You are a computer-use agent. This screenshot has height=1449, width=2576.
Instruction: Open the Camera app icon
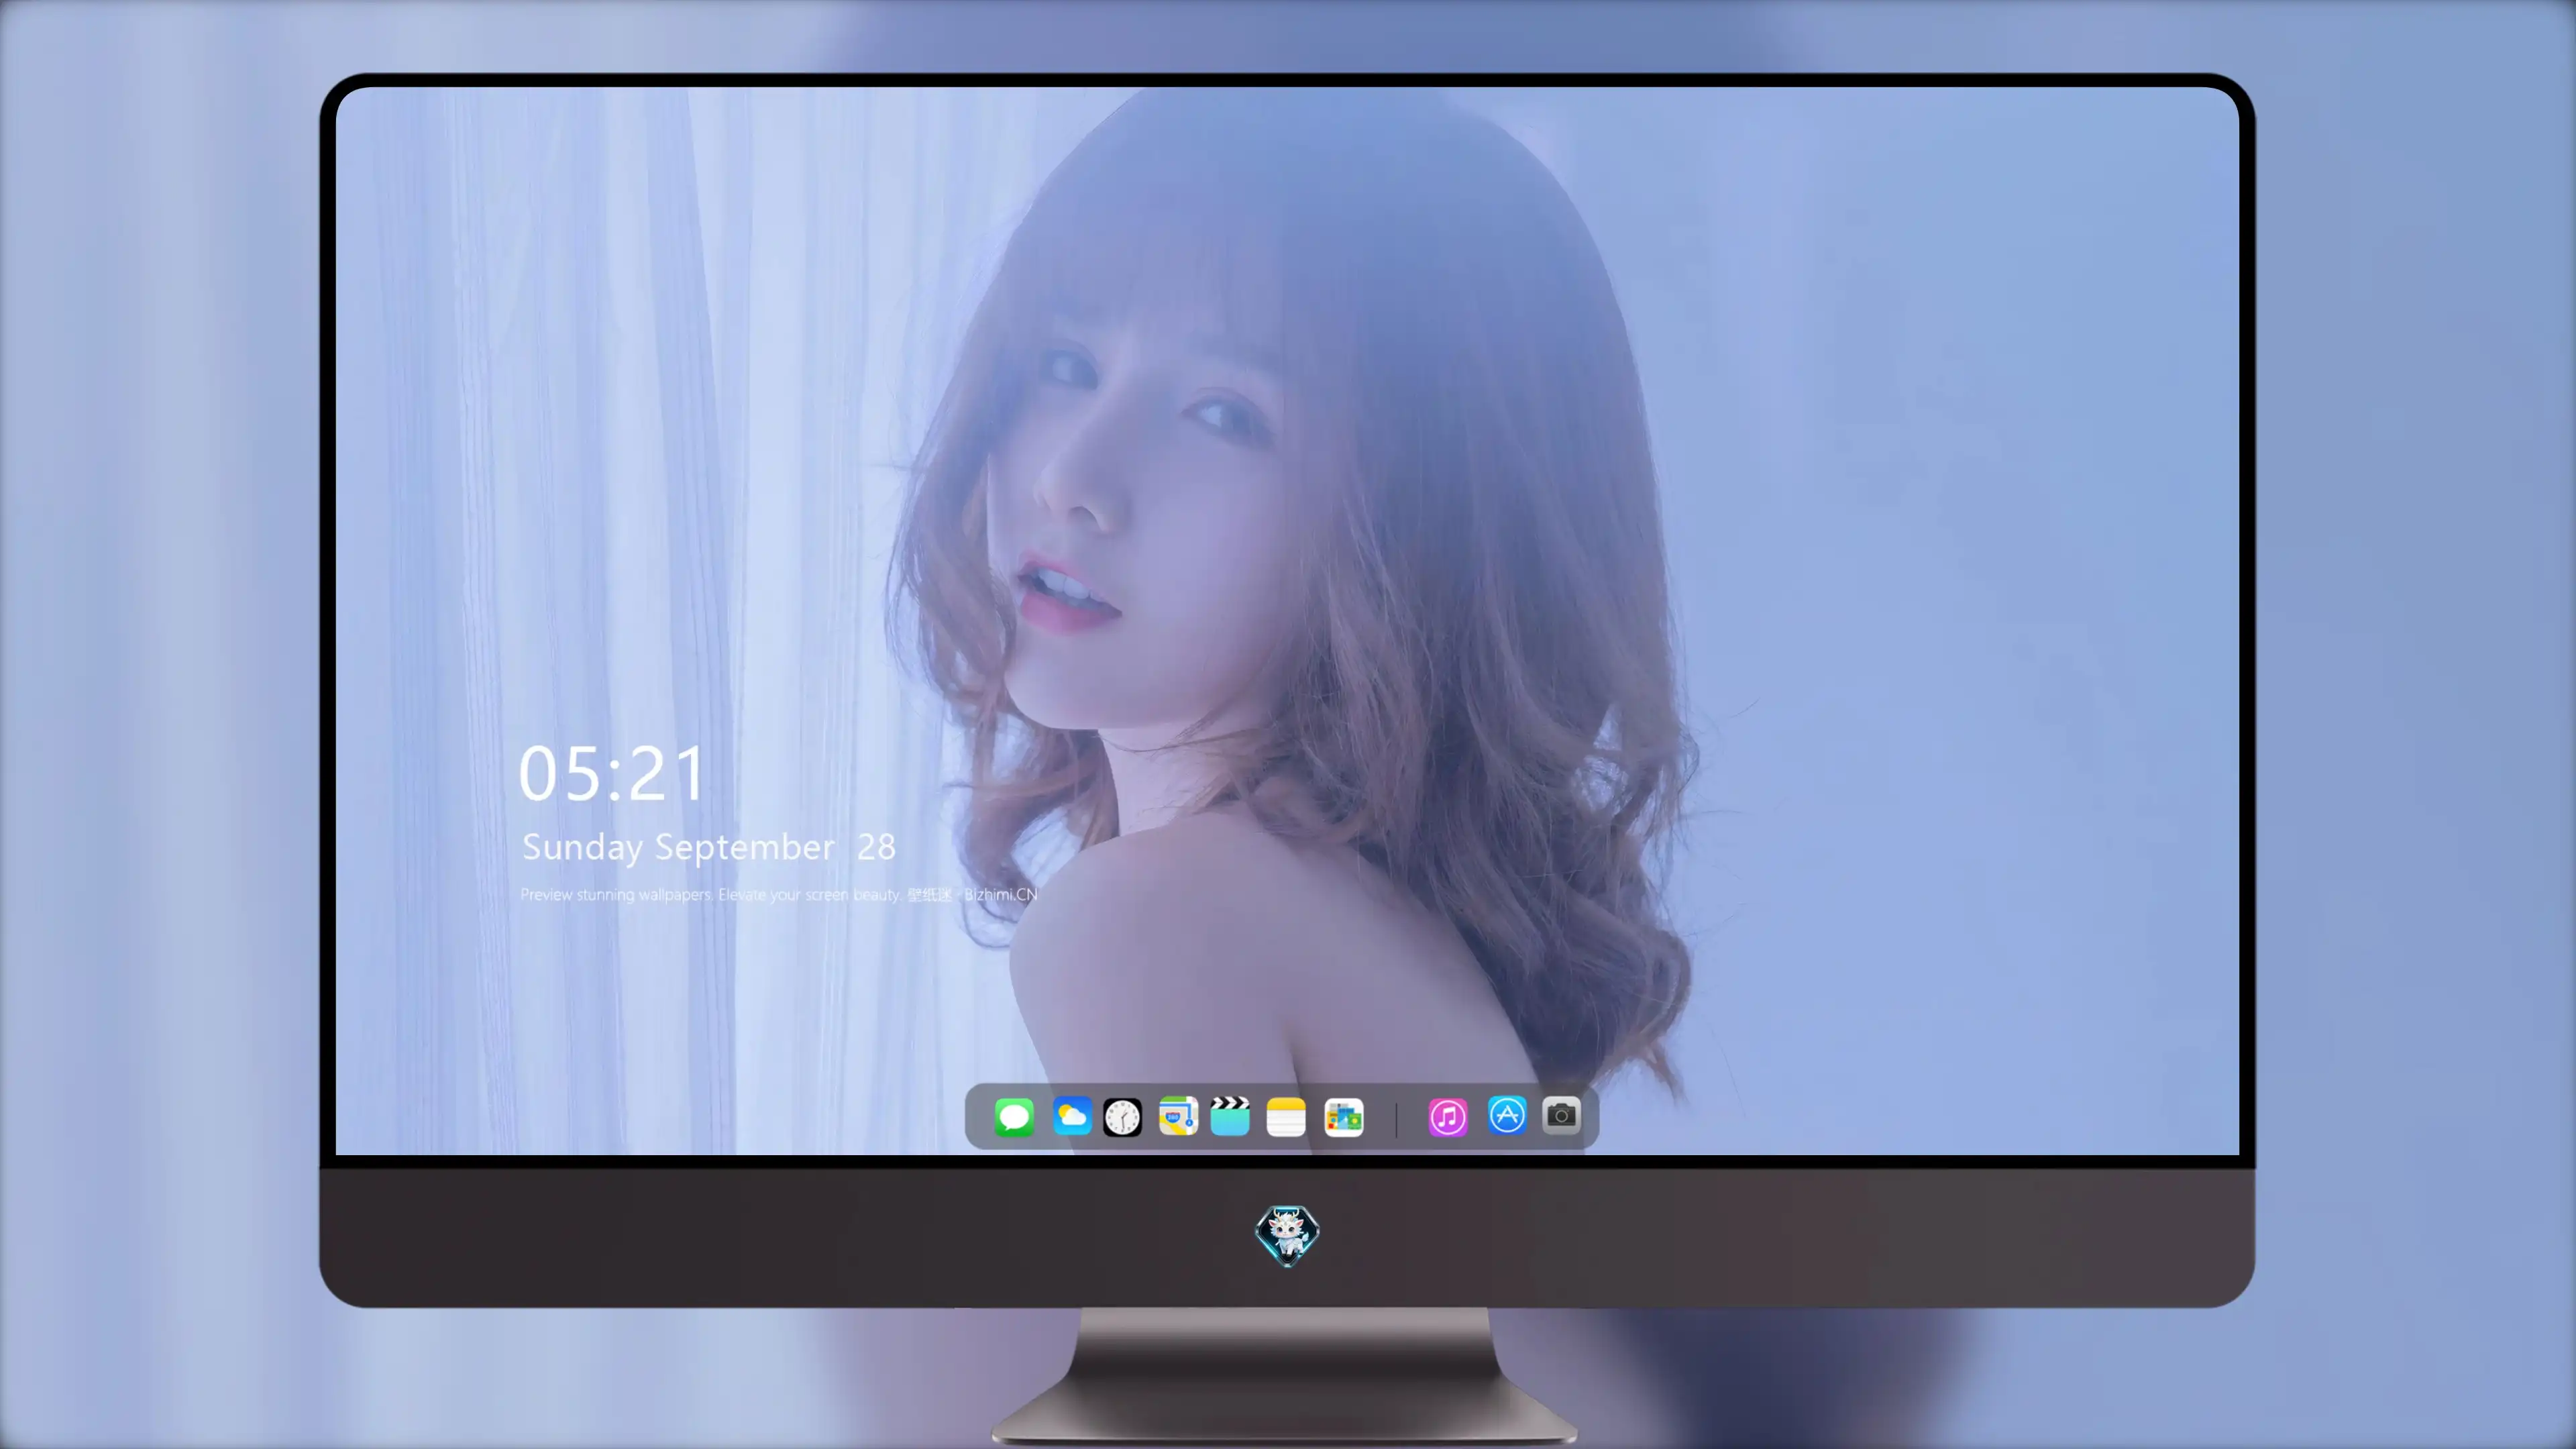pyautogui.click(x=1561, y=1115)
